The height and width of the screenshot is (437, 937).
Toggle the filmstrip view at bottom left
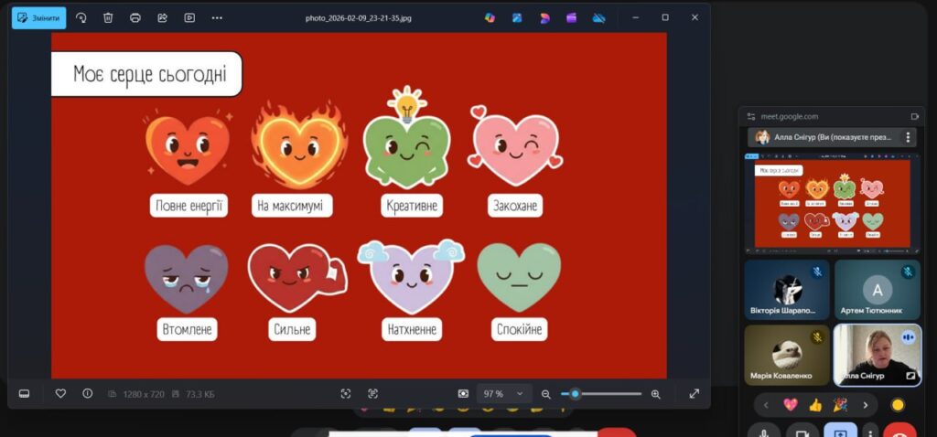pyautogui.click(x=25, y=393)
